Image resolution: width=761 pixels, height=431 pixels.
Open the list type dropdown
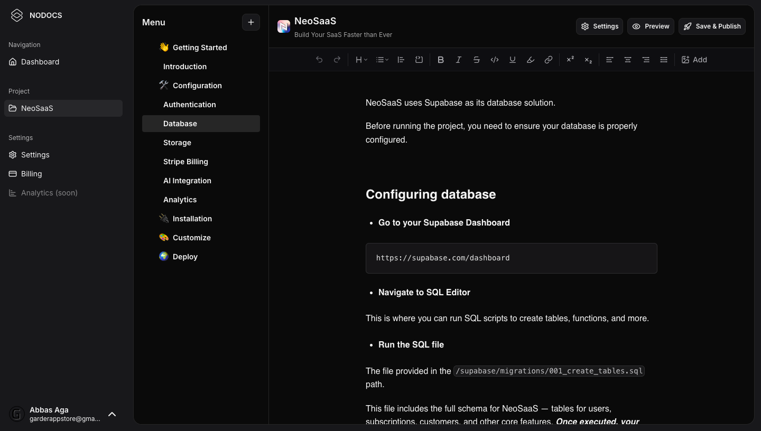(382, 60)
